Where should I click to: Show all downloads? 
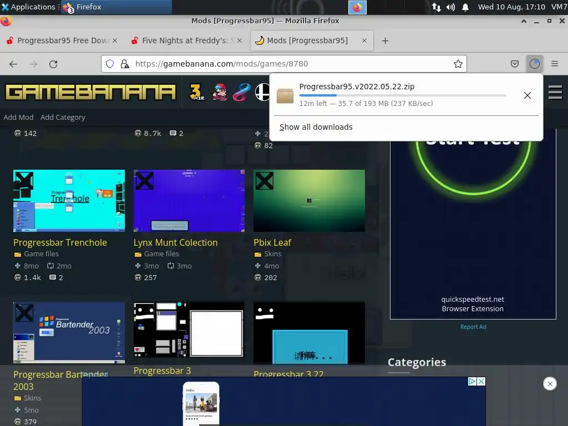(x=316, y=127)
